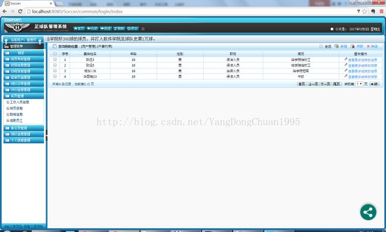
Task: Click the 退出 logout button in header toolbar
Action: click(x=132, y=28)
